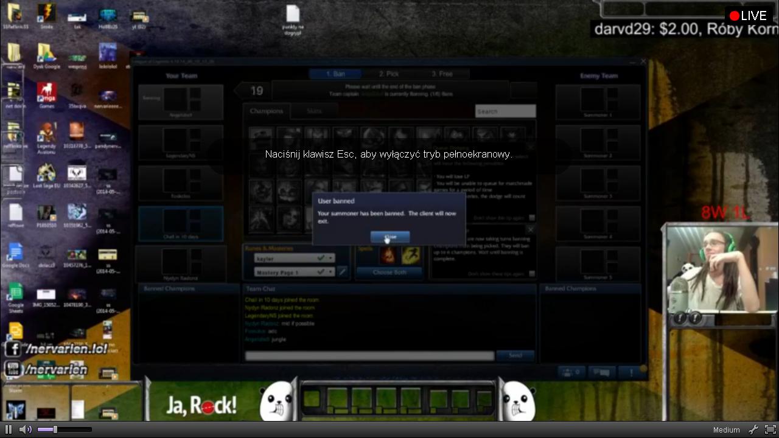
Task: Select the enemy Summoner 3 slot
Action: (x=598, y=183)
